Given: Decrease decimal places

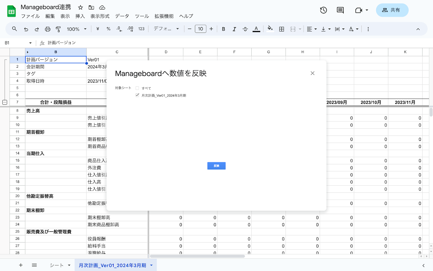Looking at the screenshot, I should point(119,29).
